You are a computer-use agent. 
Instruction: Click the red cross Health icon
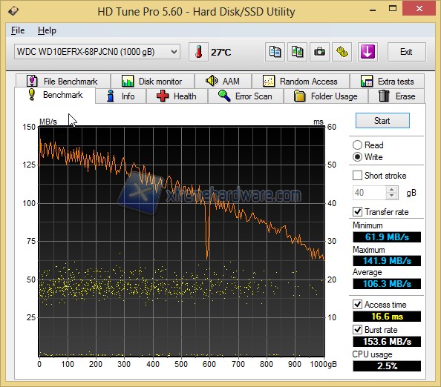[x=163, y=96]
